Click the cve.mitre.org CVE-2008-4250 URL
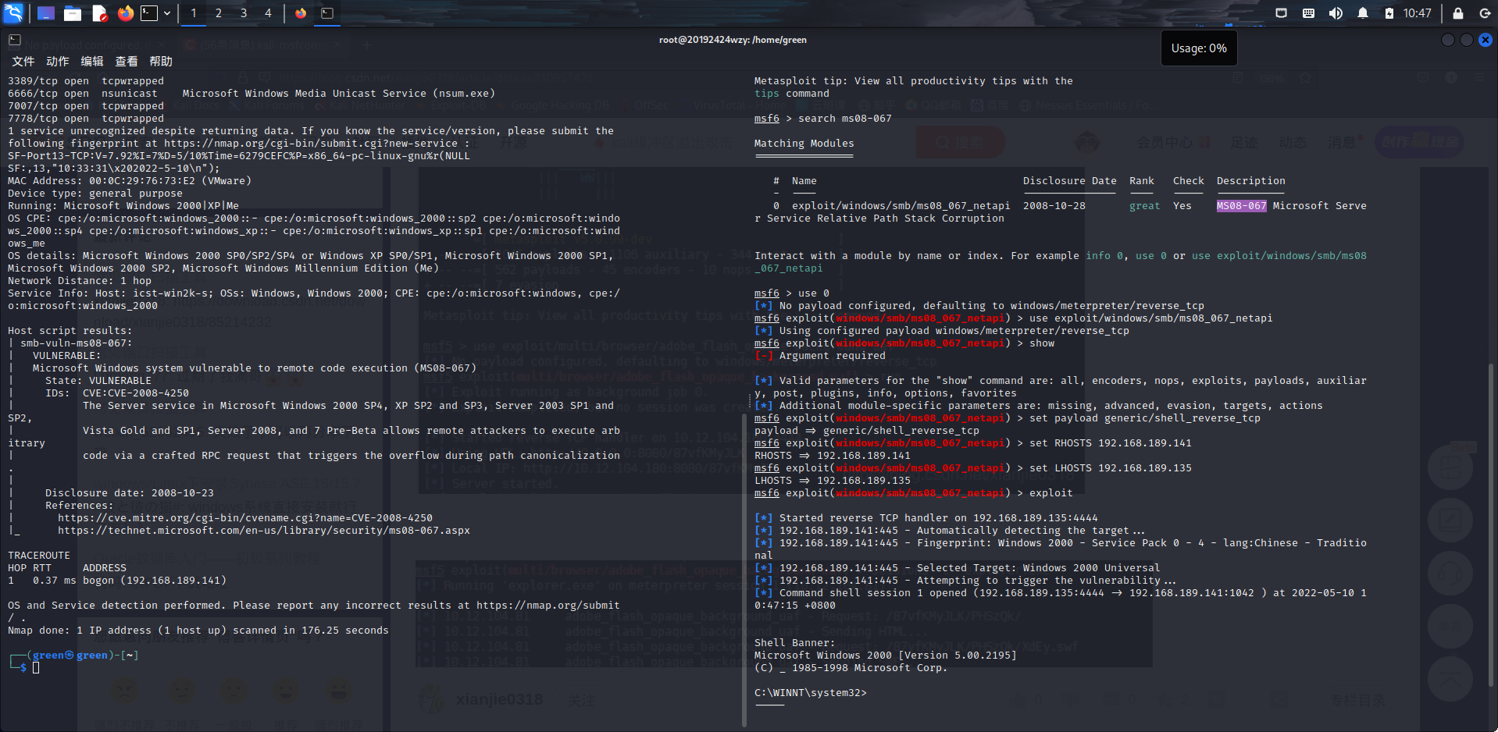1498x732 pixels. pyautogui.click(x=245, y=518)
